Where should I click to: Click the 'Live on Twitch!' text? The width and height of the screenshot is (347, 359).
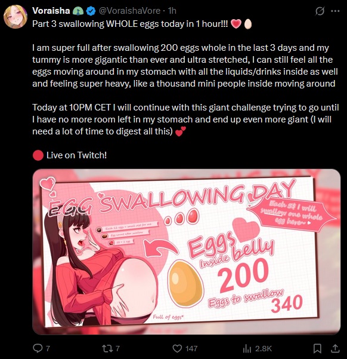(x=76, y=155)
